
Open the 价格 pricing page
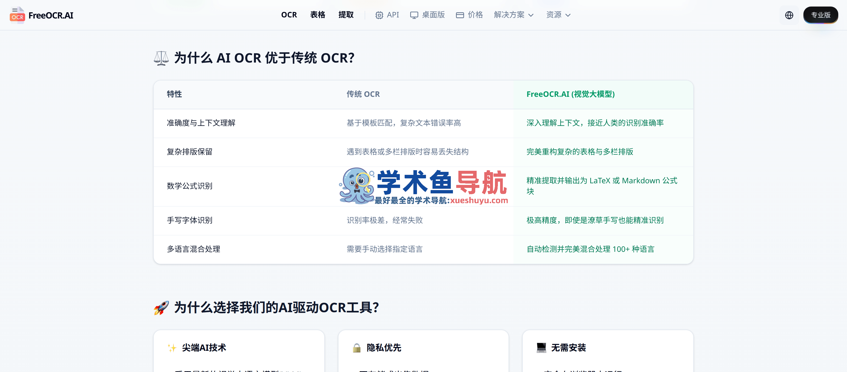(x=475, y=15)
